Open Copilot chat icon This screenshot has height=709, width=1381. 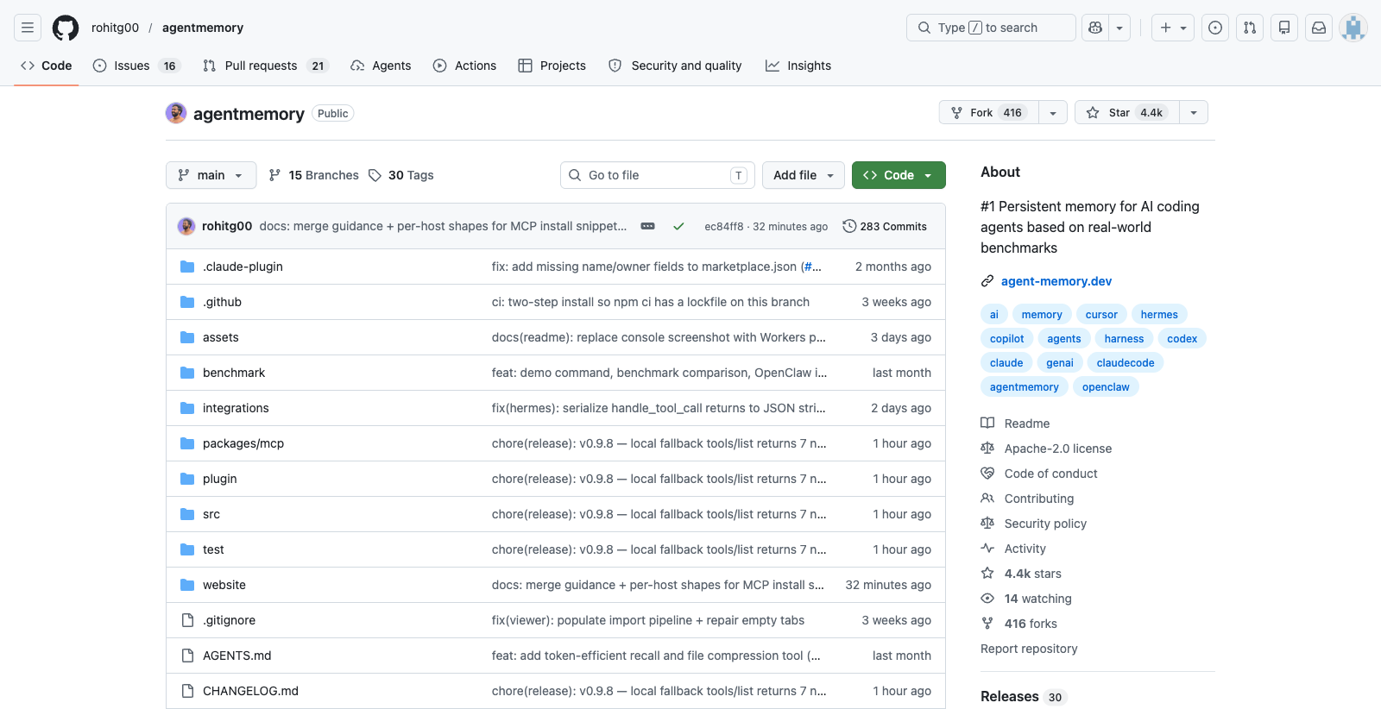1095,28
